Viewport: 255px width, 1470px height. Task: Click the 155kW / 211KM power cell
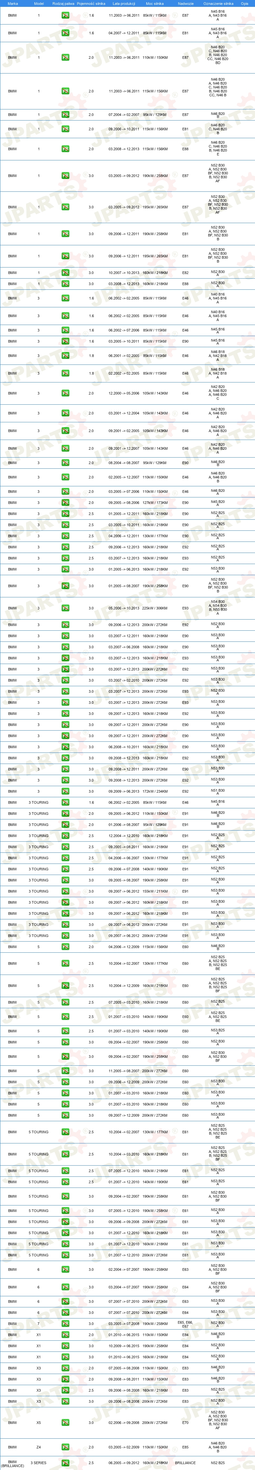(x=155, y=891)
